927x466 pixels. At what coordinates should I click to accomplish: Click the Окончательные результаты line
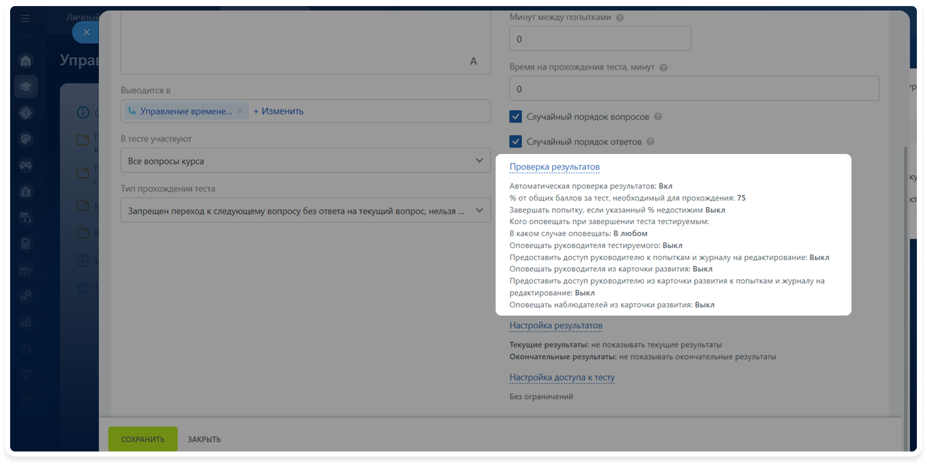pos(642,357)
